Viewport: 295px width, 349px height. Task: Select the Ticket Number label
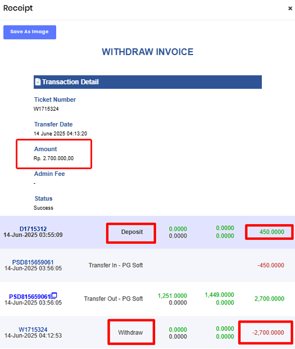tap(55, 99)
